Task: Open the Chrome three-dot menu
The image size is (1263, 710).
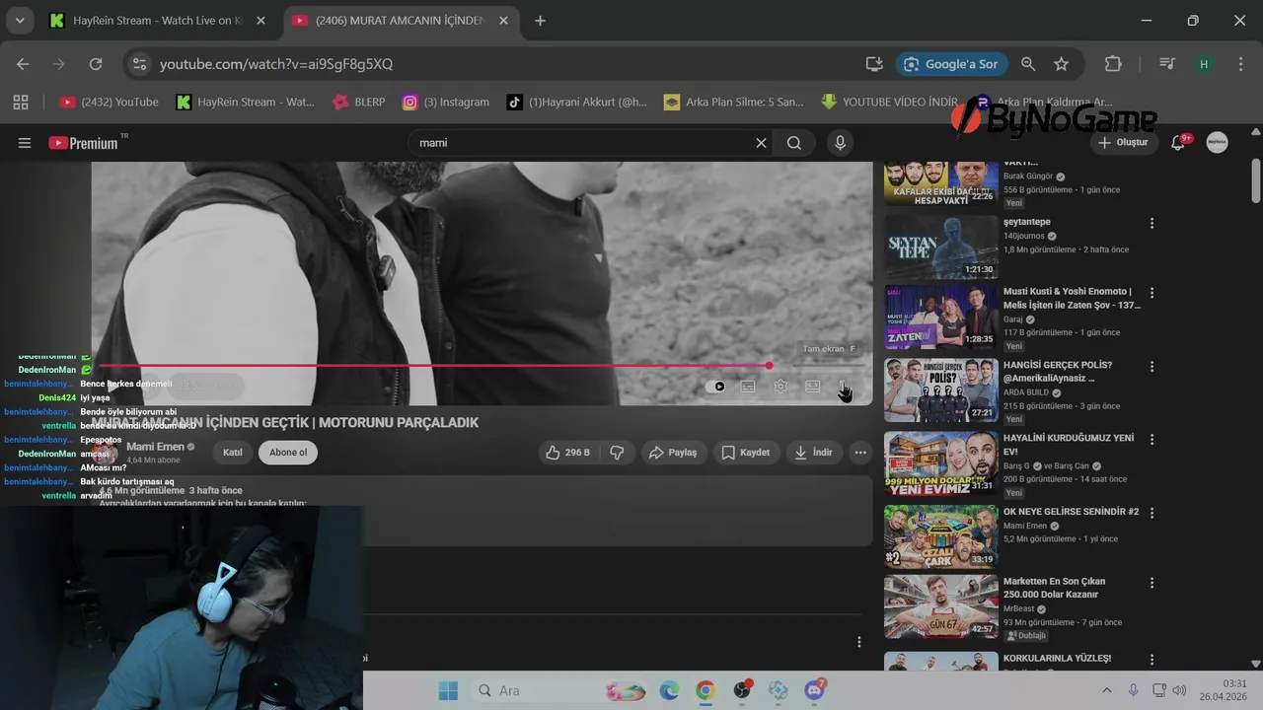Action: click(x=1240, y=64)
